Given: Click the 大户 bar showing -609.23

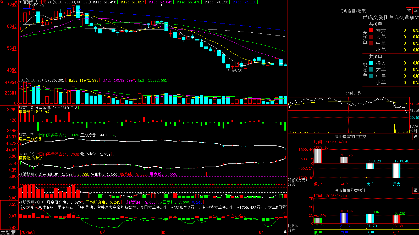Looking at the screenshot, I should (370, 166).
